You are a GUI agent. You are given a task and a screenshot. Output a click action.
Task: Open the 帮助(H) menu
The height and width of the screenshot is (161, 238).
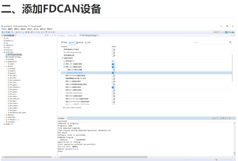click(50, 29)
